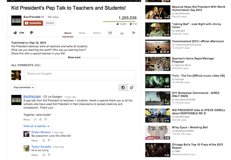
Task: Click the SoulPancake avatar on the top comment
Action: pyautogui.click(x=16, y=100)
